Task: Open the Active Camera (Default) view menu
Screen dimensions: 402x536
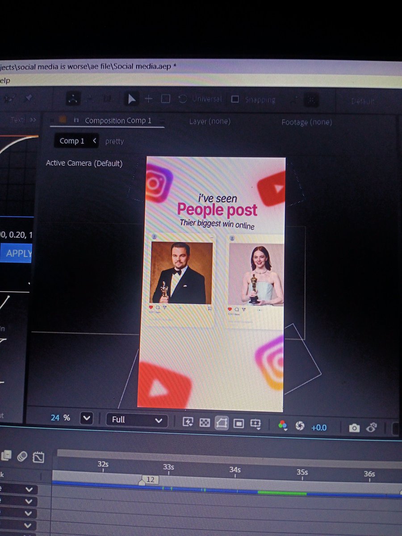Action: click(x=84, y=163)
